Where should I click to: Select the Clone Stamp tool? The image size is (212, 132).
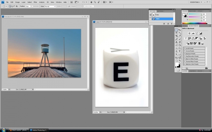(176, 42)
